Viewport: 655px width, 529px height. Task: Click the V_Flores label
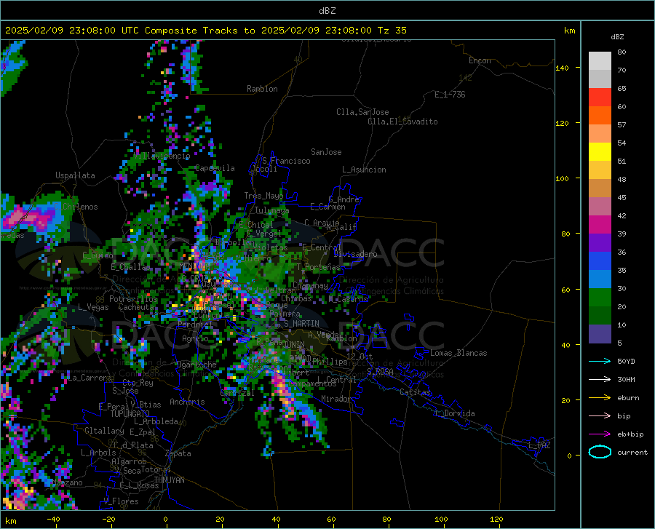[x=121, y=501]
